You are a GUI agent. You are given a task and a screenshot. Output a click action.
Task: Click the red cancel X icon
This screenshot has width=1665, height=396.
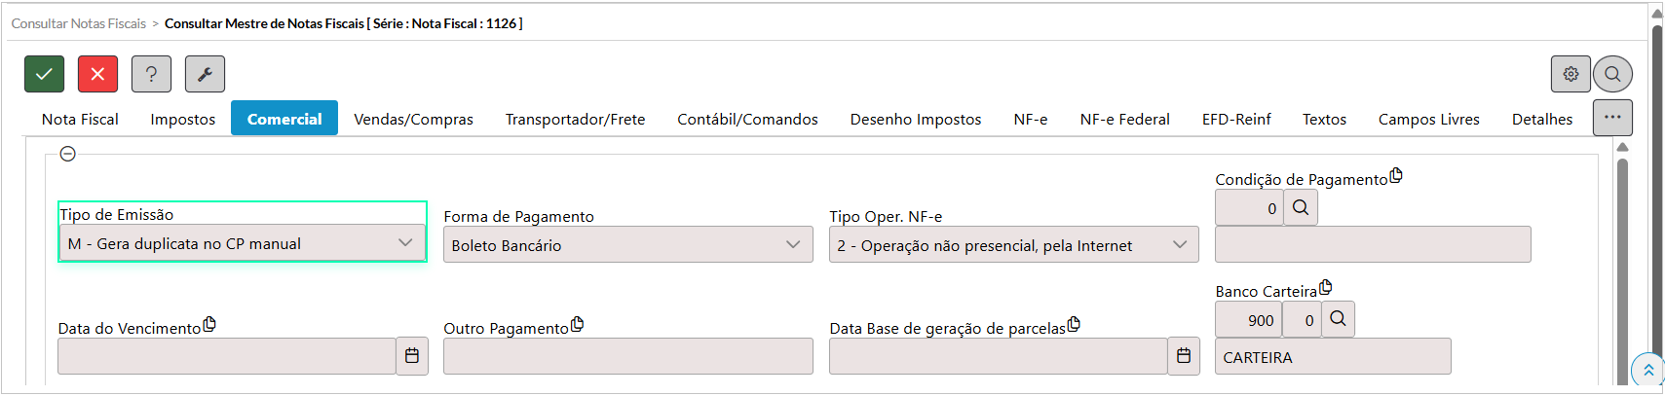coord(97,74)
